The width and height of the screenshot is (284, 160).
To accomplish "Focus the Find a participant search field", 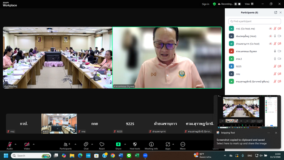I will click(255, 21).
